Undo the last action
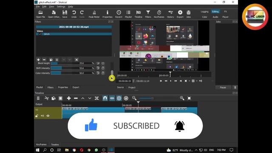The width and height of the screenshot is (272, 153). point(74,14)
